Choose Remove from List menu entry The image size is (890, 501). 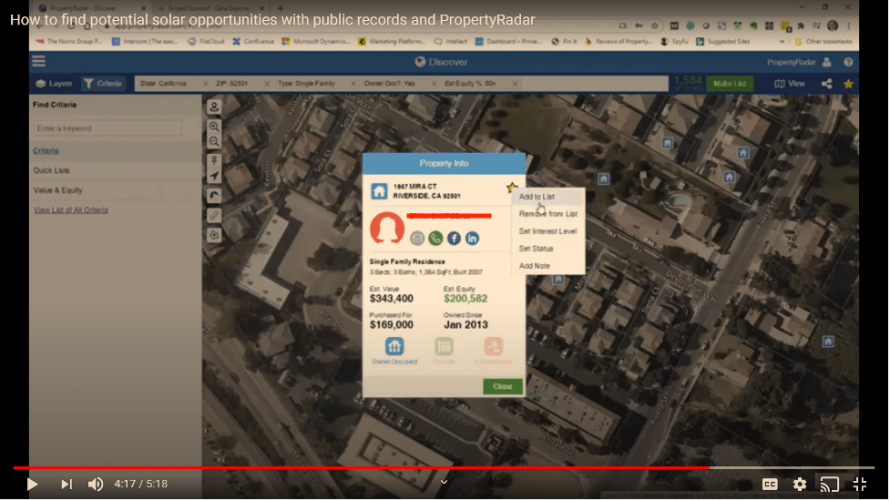coord(547,214)
